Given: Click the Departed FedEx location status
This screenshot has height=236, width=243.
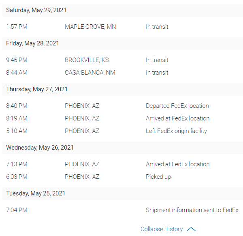Looking at the screenshot, I should pos(177,106).
